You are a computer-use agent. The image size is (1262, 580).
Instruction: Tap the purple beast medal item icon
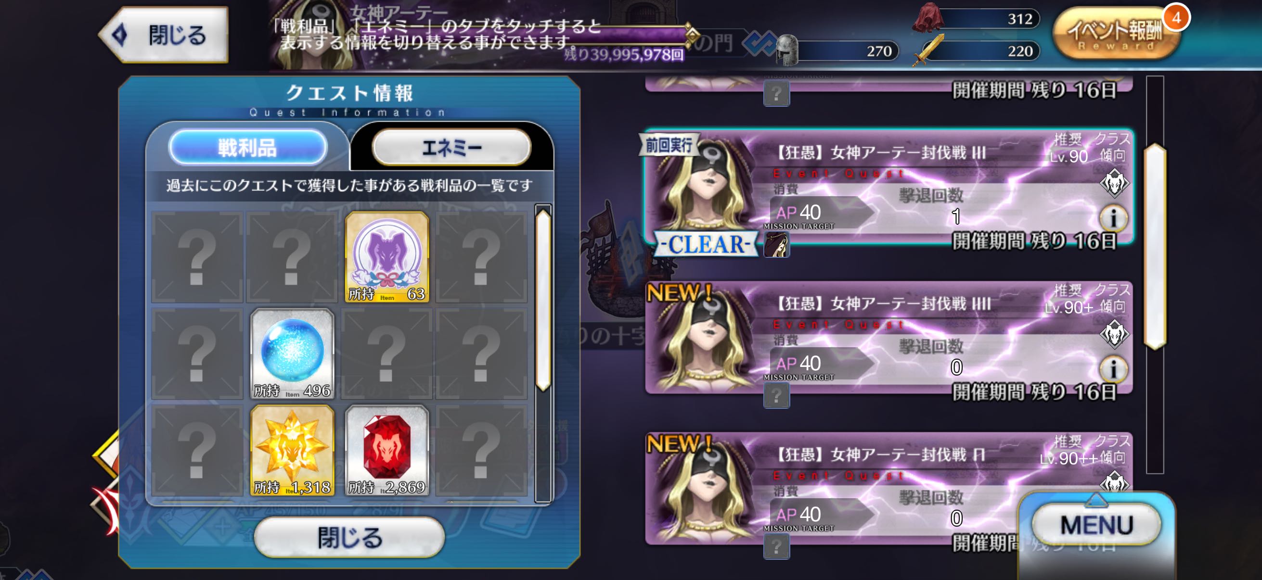click(x=387, y=257)
